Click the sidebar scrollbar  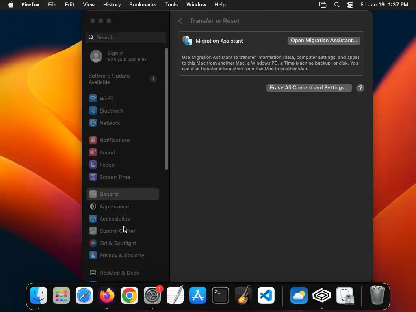point(167,109)
